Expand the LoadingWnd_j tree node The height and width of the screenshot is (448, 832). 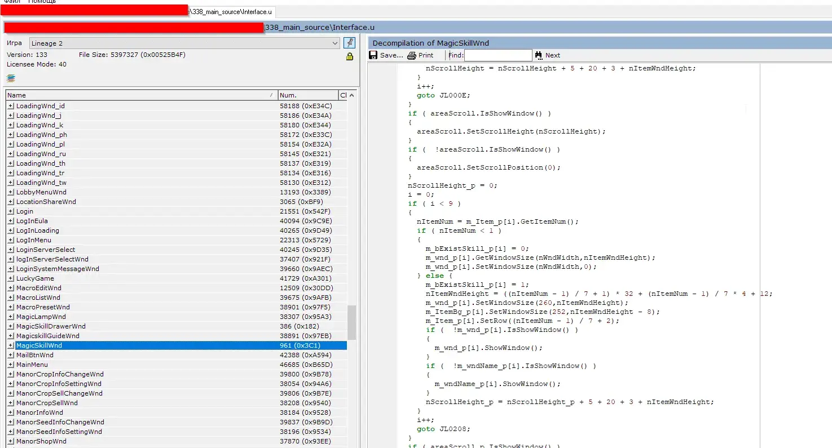point(11,116)
